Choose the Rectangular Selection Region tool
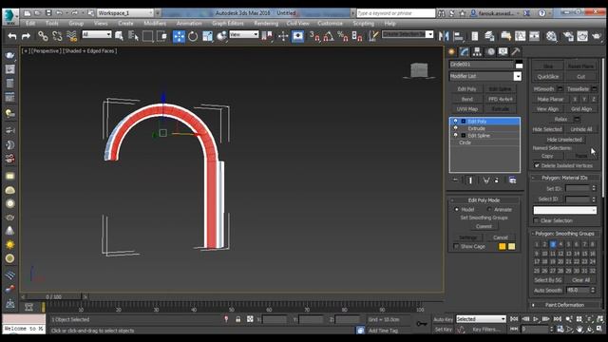Image resolution: width=608 pixels, height=342 pixels. [147, 36]
